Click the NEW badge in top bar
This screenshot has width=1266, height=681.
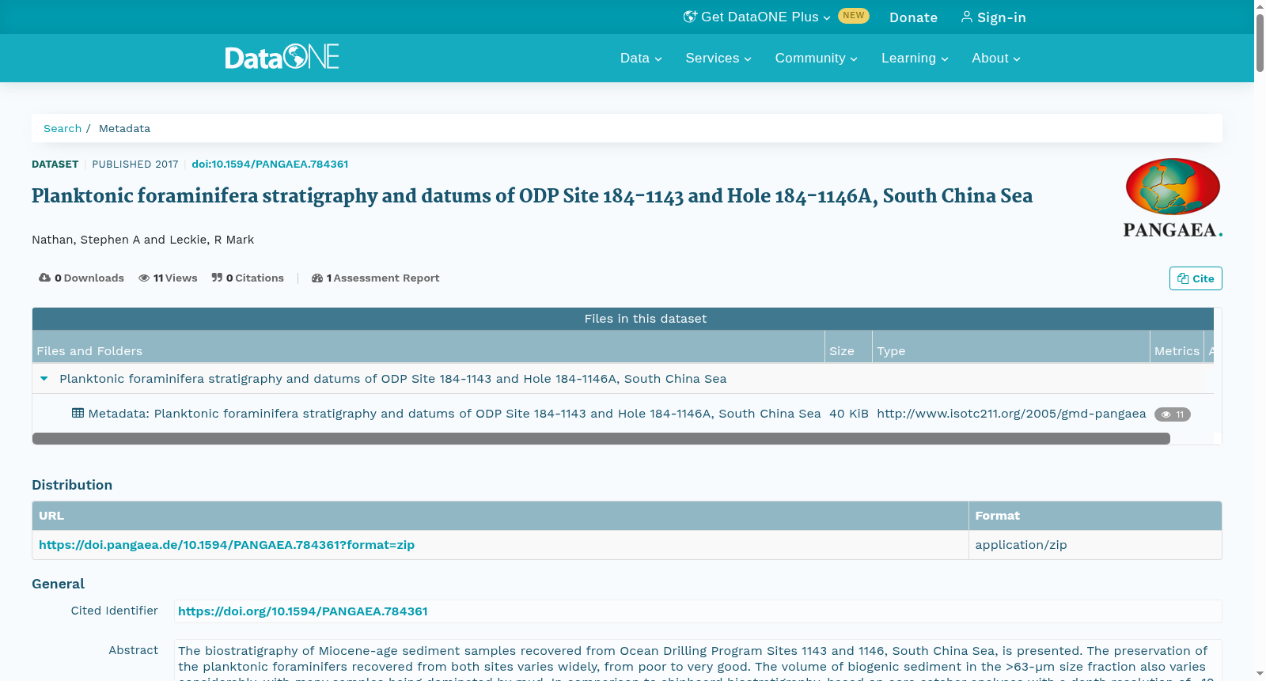coord(854,16)
